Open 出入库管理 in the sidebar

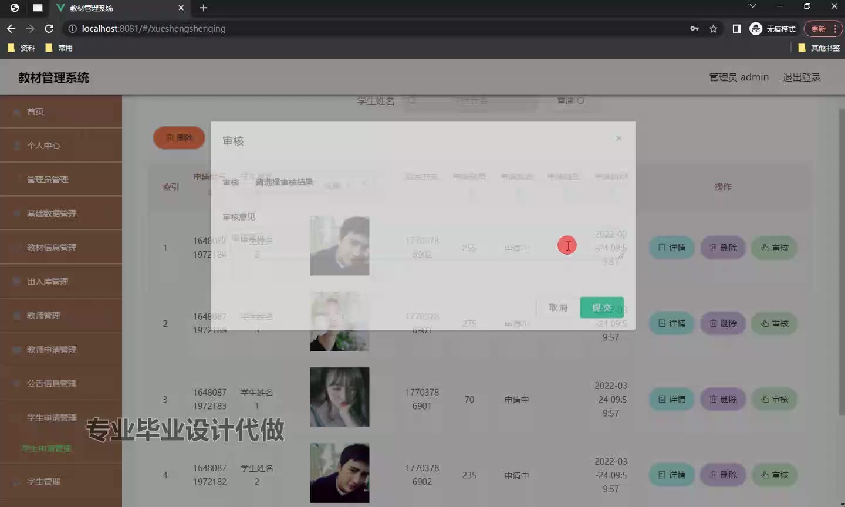point(61,282)
